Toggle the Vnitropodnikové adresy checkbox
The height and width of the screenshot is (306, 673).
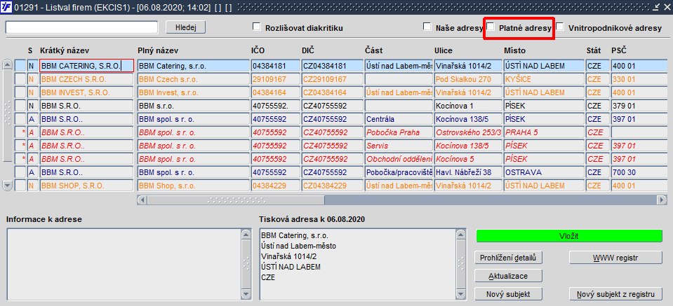pos(560,27)
